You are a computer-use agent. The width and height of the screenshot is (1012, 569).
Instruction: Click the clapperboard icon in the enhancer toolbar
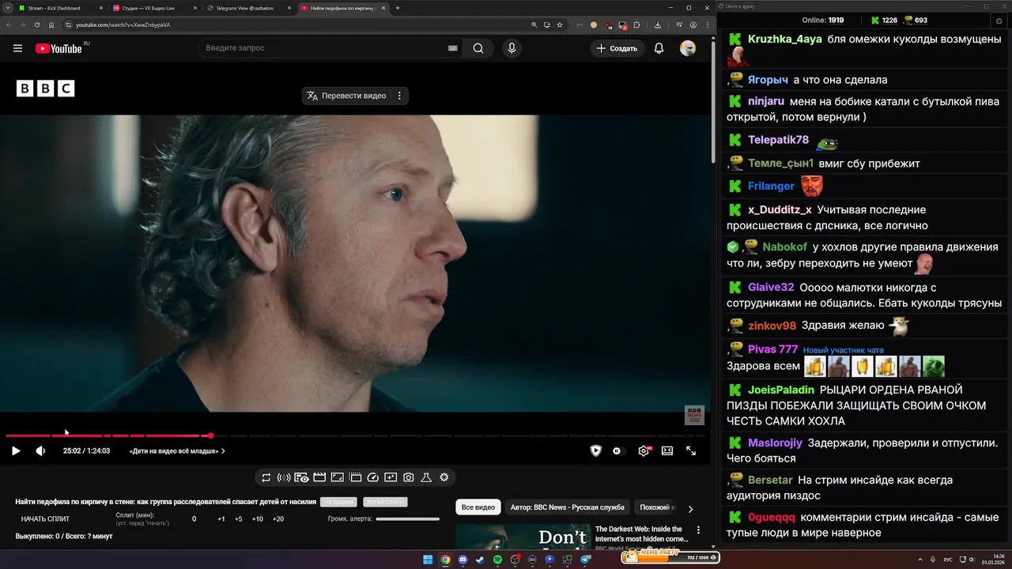point(319,477)
